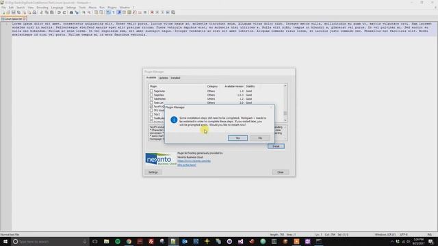Click the 'Why is this here?' link
Screen dimensions: 438x246
[187, 165]
